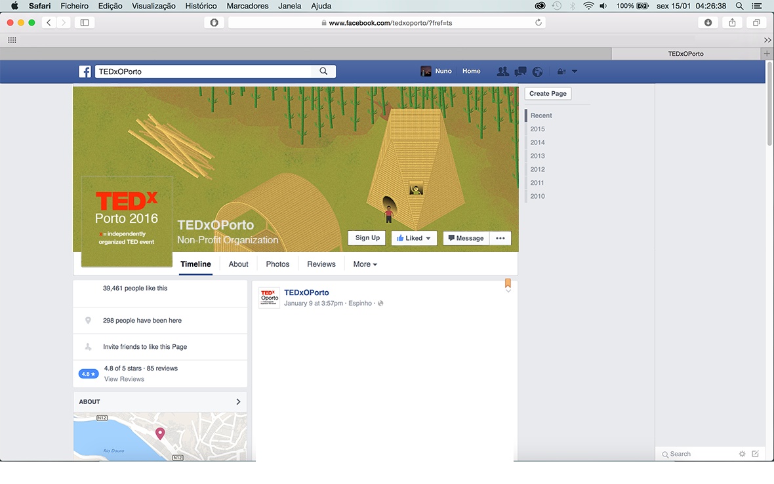Expand the ABOUT section chevron
This screenshot has height=484, width=774.
click(x=238, y=401)
